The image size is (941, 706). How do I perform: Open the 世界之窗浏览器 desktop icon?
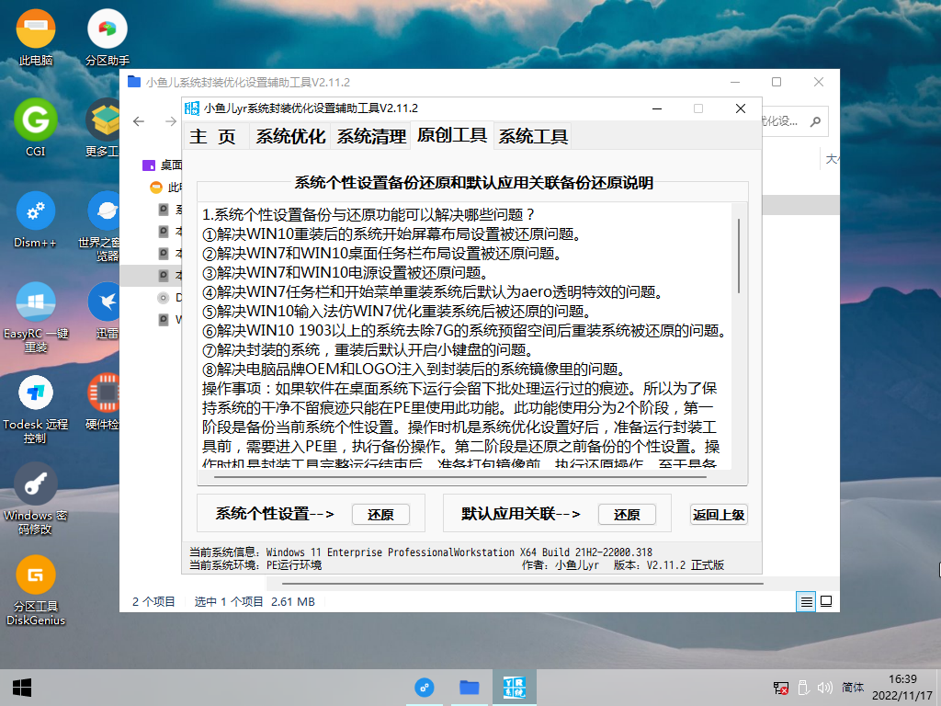pos(101,226)
